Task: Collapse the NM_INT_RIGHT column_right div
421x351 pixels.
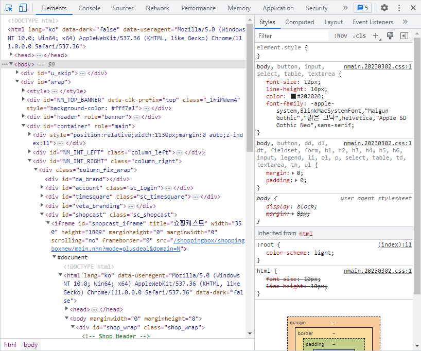Action: coord(29,161)
